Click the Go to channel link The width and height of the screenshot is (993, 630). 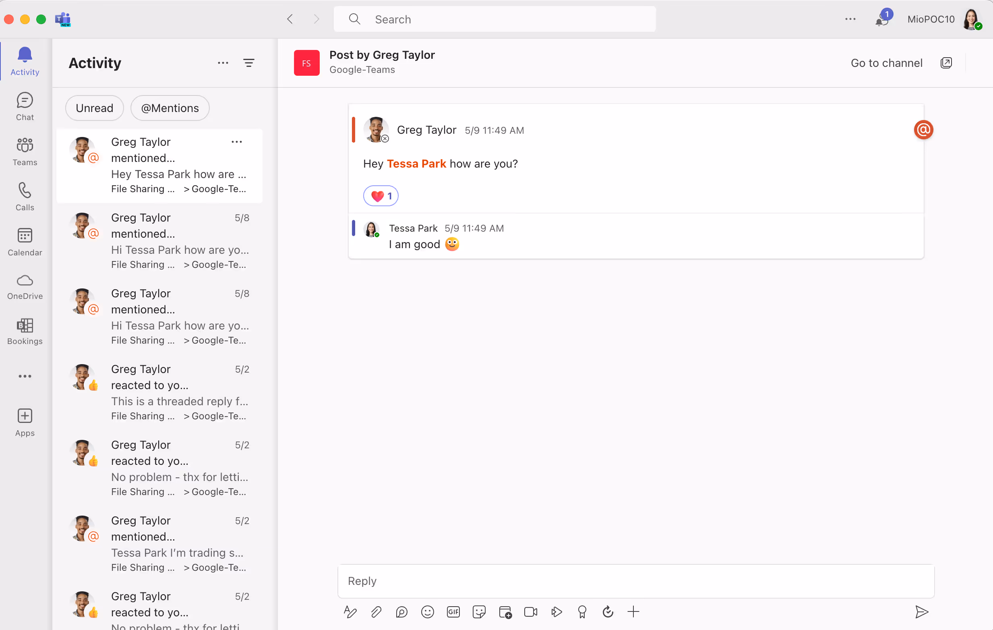point(886,63)
